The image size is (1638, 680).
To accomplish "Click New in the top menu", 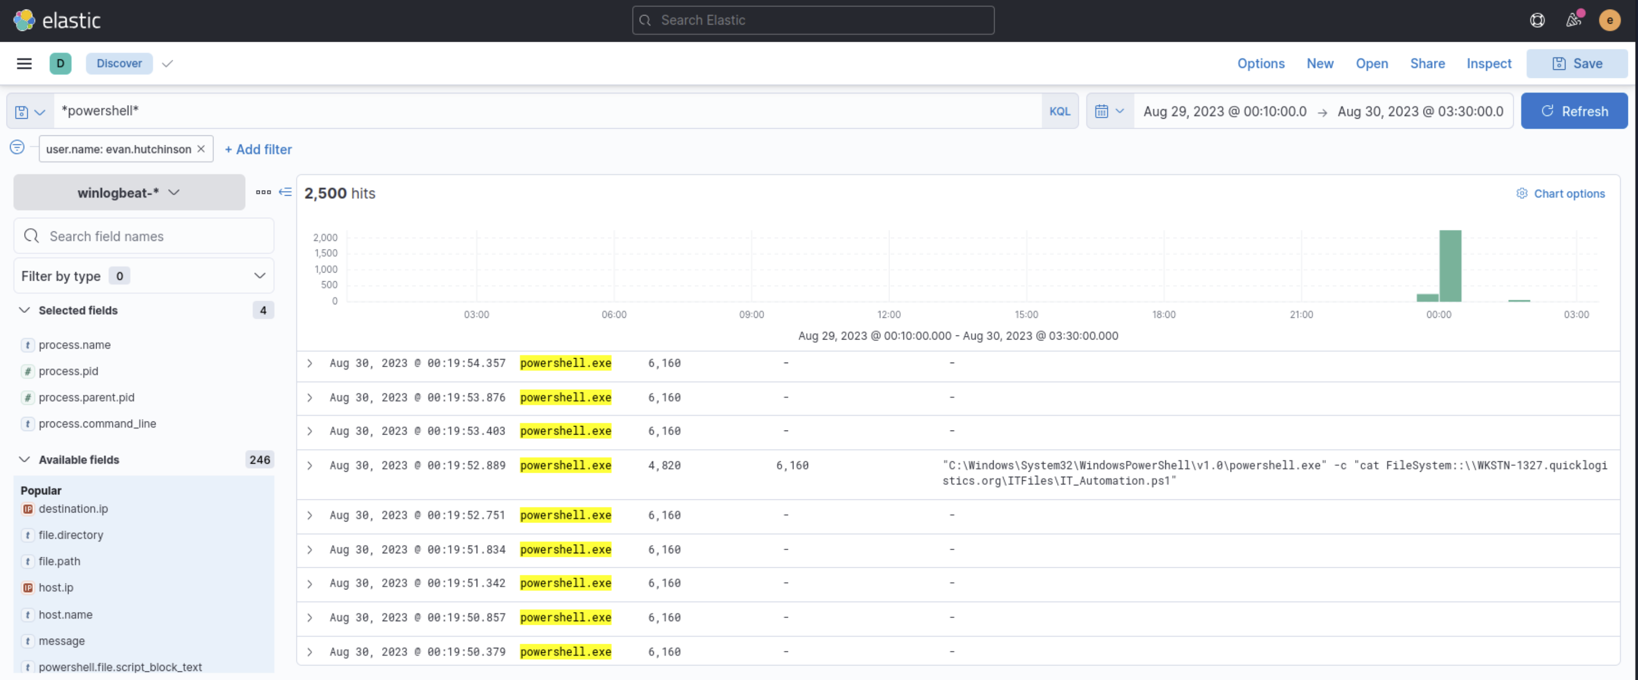I will [1320, 63].
